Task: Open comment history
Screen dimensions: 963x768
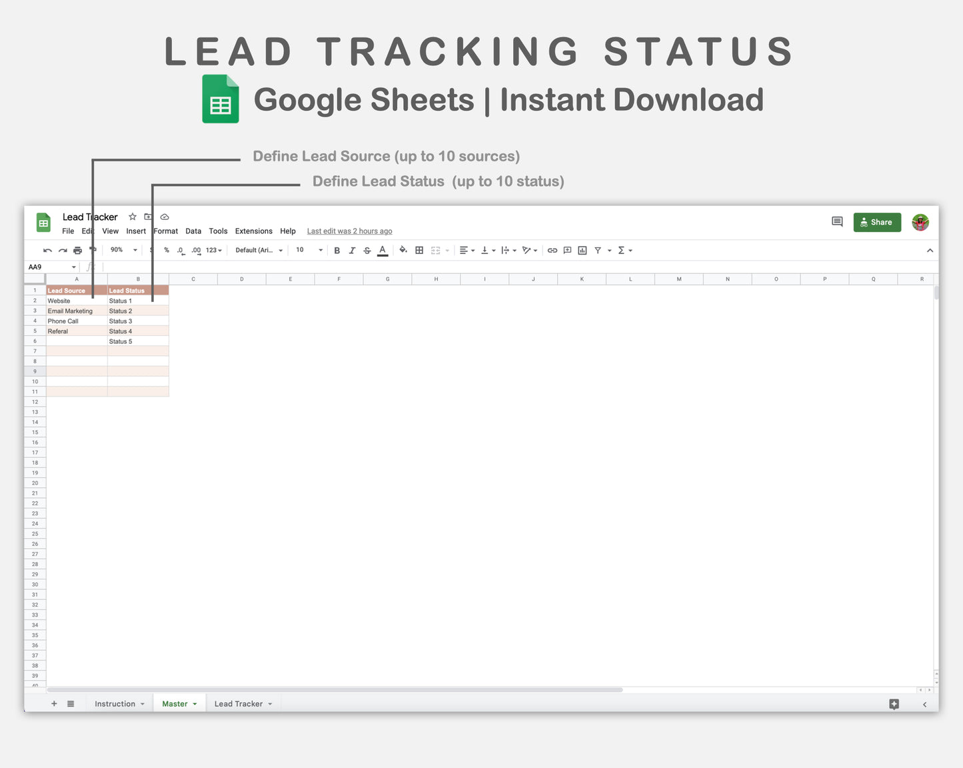Action: (x=837, y=222)
